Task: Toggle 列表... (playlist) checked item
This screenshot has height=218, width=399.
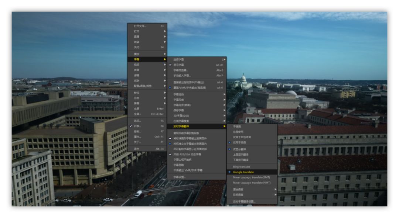Action: pyautogui.click(x=137, y=126)
